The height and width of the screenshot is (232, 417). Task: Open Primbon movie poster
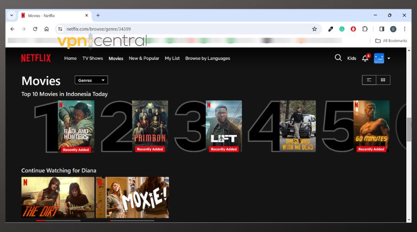(150, 126)
